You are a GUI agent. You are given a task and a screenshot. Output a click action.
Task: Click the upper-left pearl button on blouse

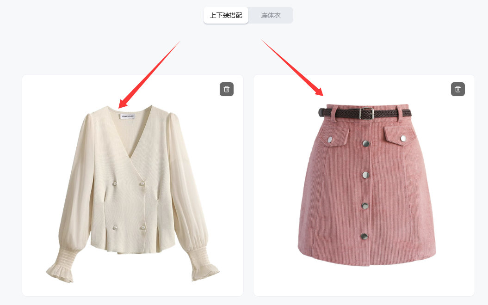coord(115,184)
